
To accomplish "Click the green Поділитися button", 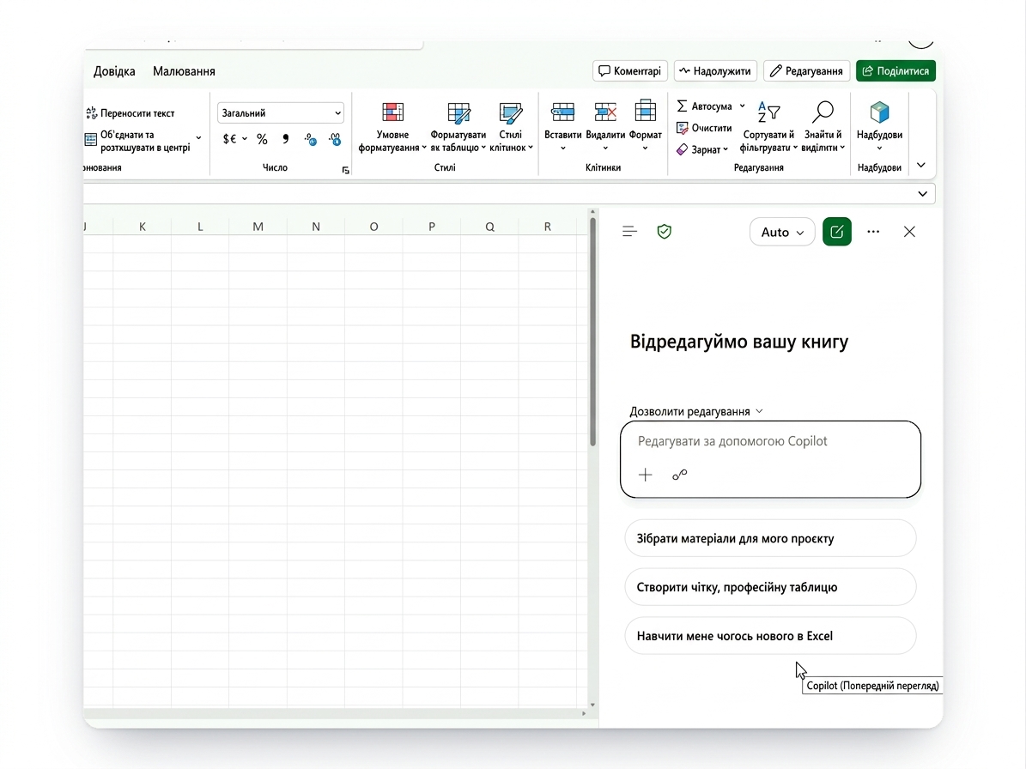I will click(x=895, y=70).
